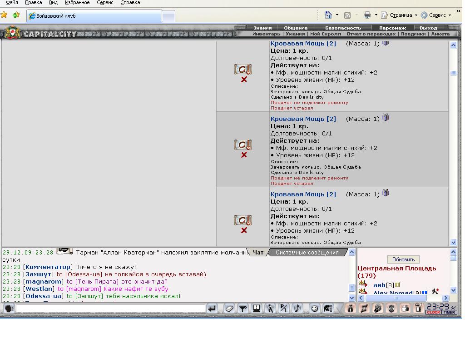The image size is (465, 349).
Task: Open Файл menu in browser
Action: 12,3
